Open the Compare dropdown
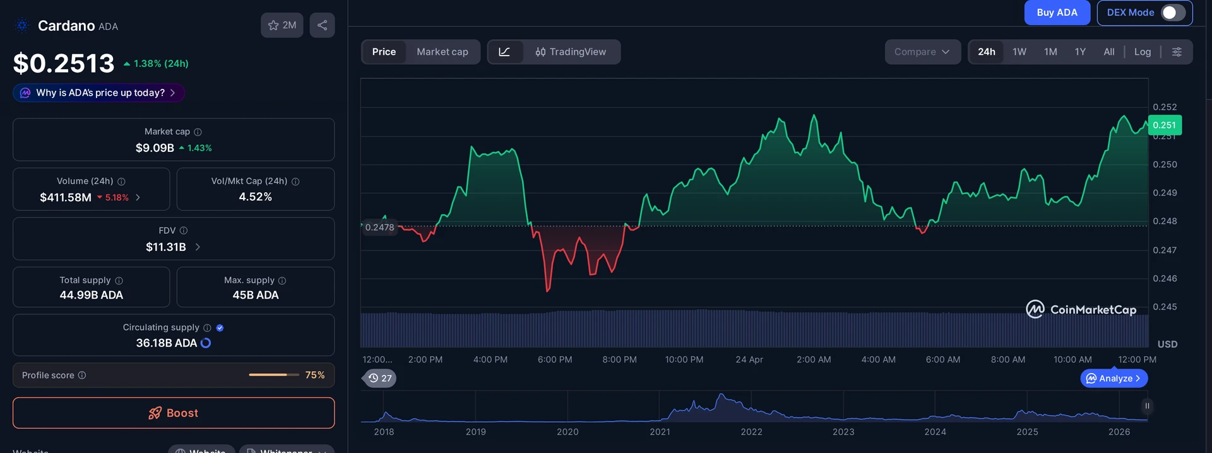The image size is (1212, 453). (922, 52)
